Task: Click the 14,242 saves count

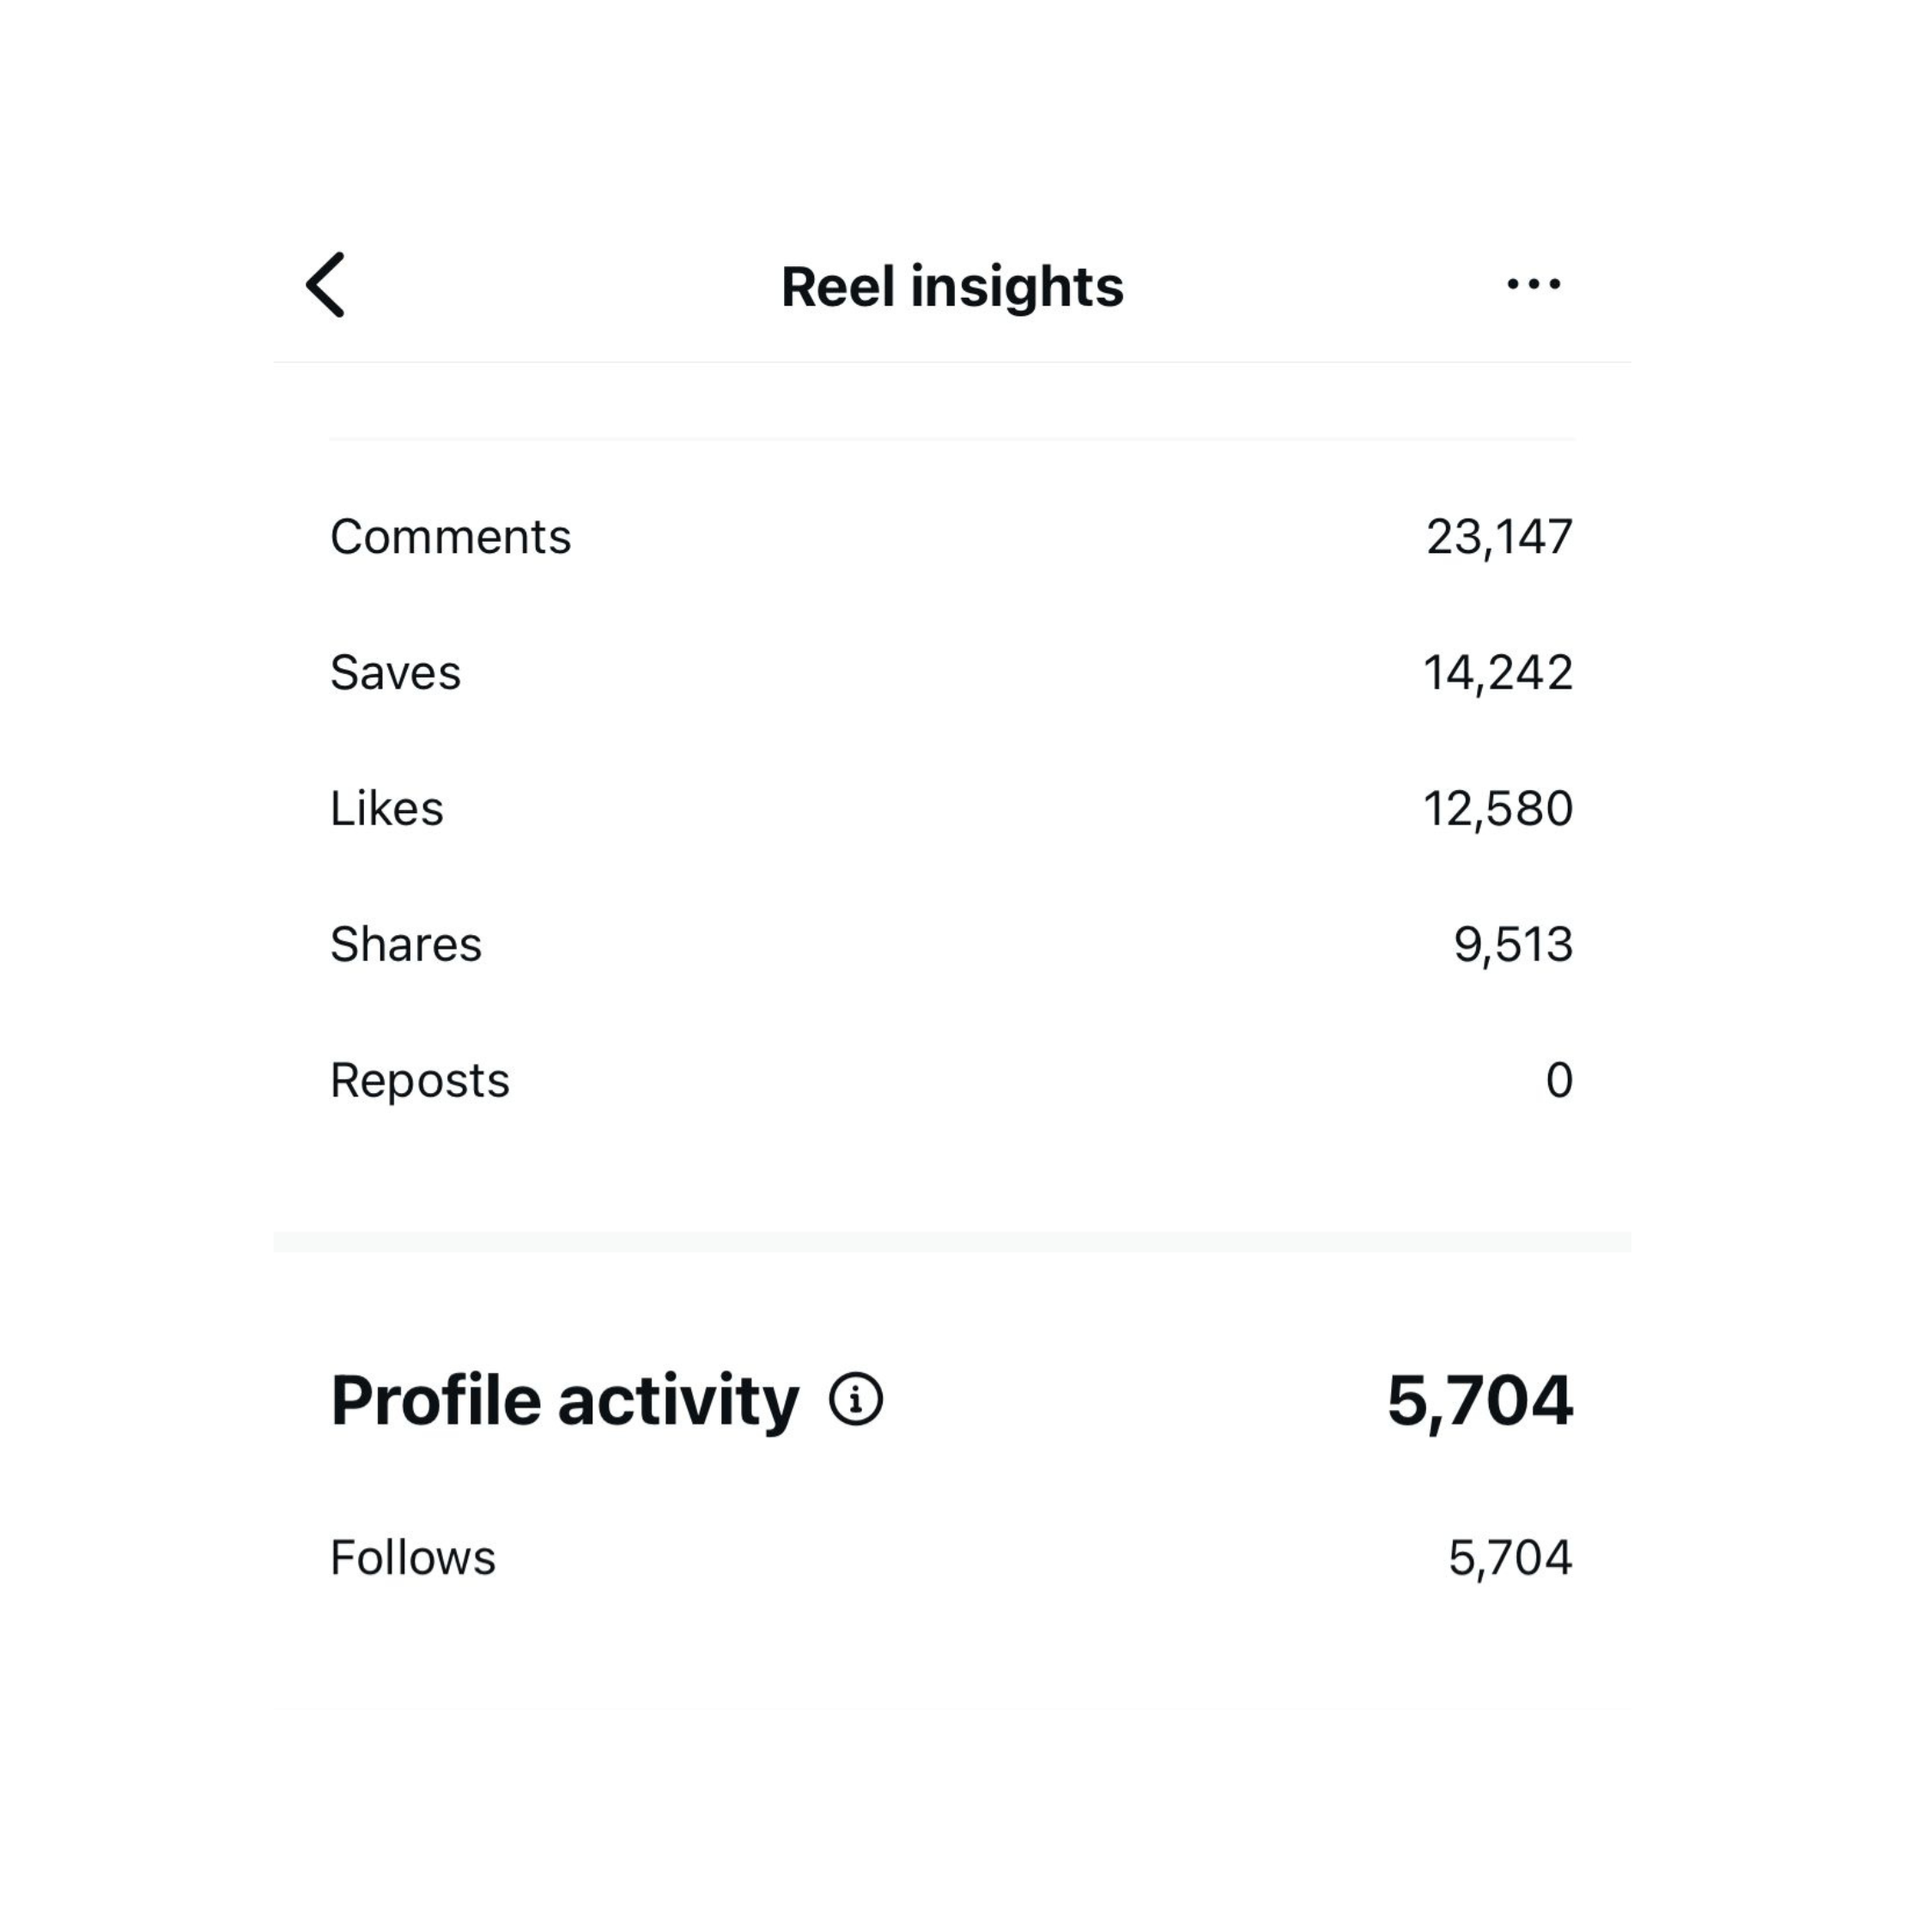Action: coord(1498,672)
